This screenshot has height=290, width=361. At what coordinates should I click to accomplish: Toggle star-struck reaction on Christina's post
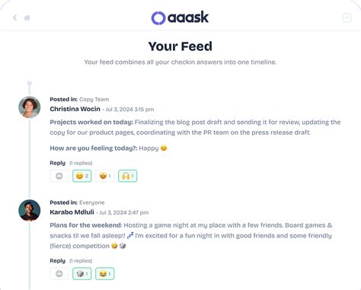click(x=105, y=176)
